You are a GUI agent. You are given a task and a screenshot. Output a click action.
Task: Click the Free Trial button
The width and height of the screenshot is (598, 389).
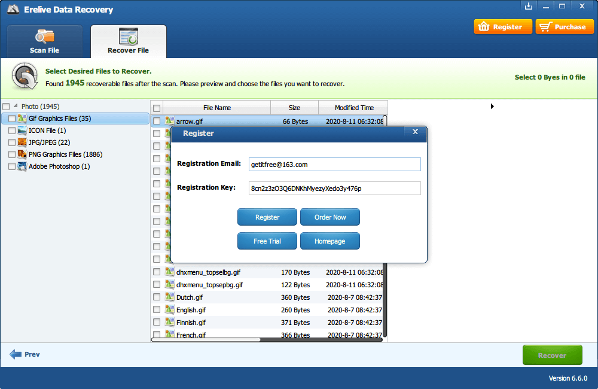pos(267,241)
